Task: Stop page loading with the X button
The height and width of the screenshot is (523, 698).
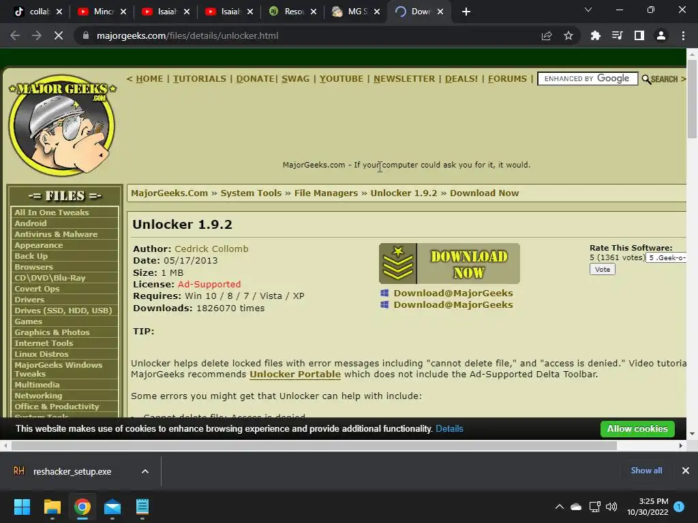Action: (59, 35)
